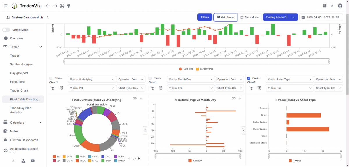Viewport: 349px width, 167px height.
Task: Clear filter icon in Month Day chart controls
Action: coord(152,88)
